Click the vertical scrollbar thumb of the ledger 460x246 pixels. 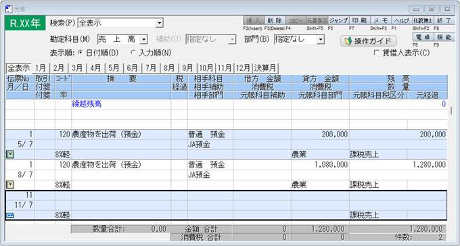[451, 111]
